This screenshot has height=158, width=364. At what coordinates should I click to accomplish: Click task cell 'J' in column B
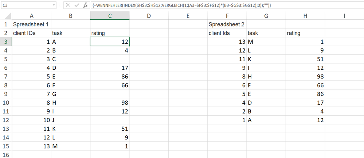pyautogui.click(x=71, y=120)
